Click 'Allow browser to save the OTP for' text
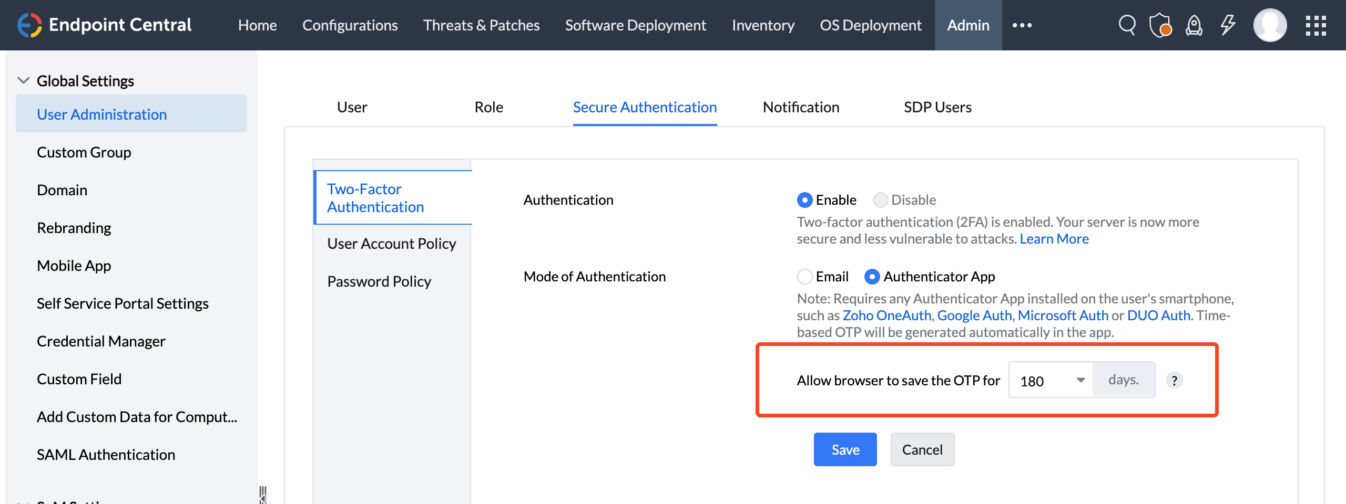Image resolution: width=1346 pixels, height=504 pixels. pos(899,380)
